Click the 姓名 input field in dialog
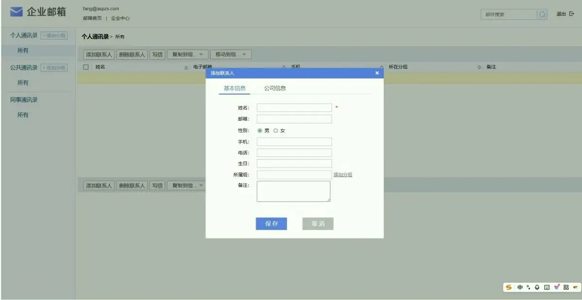Viewport: 582px width, 300px height. point(293,108)
